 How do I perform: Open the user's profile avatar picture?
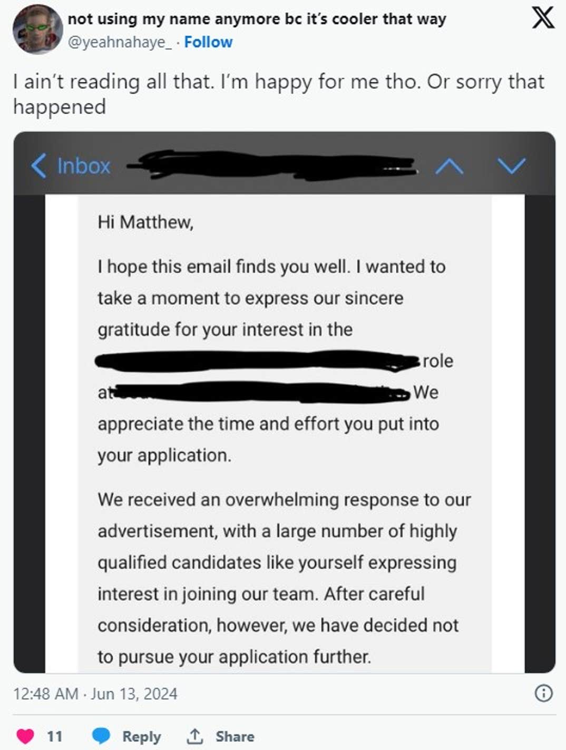pyautogui.click(x=37, y=29)
